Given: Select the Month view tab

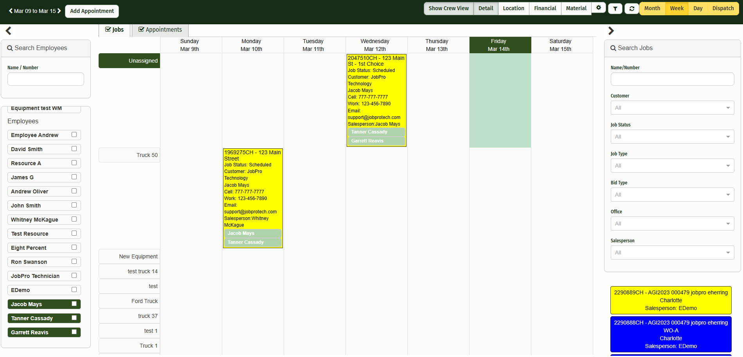Looking at the screenshot, I should point(652,8).
